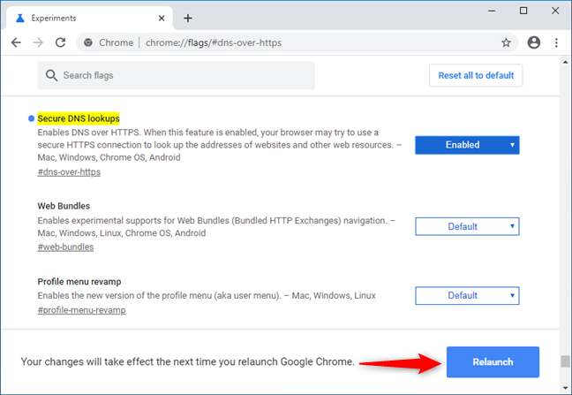Open the Web Bundles Default dropdown

click(467, 227)
